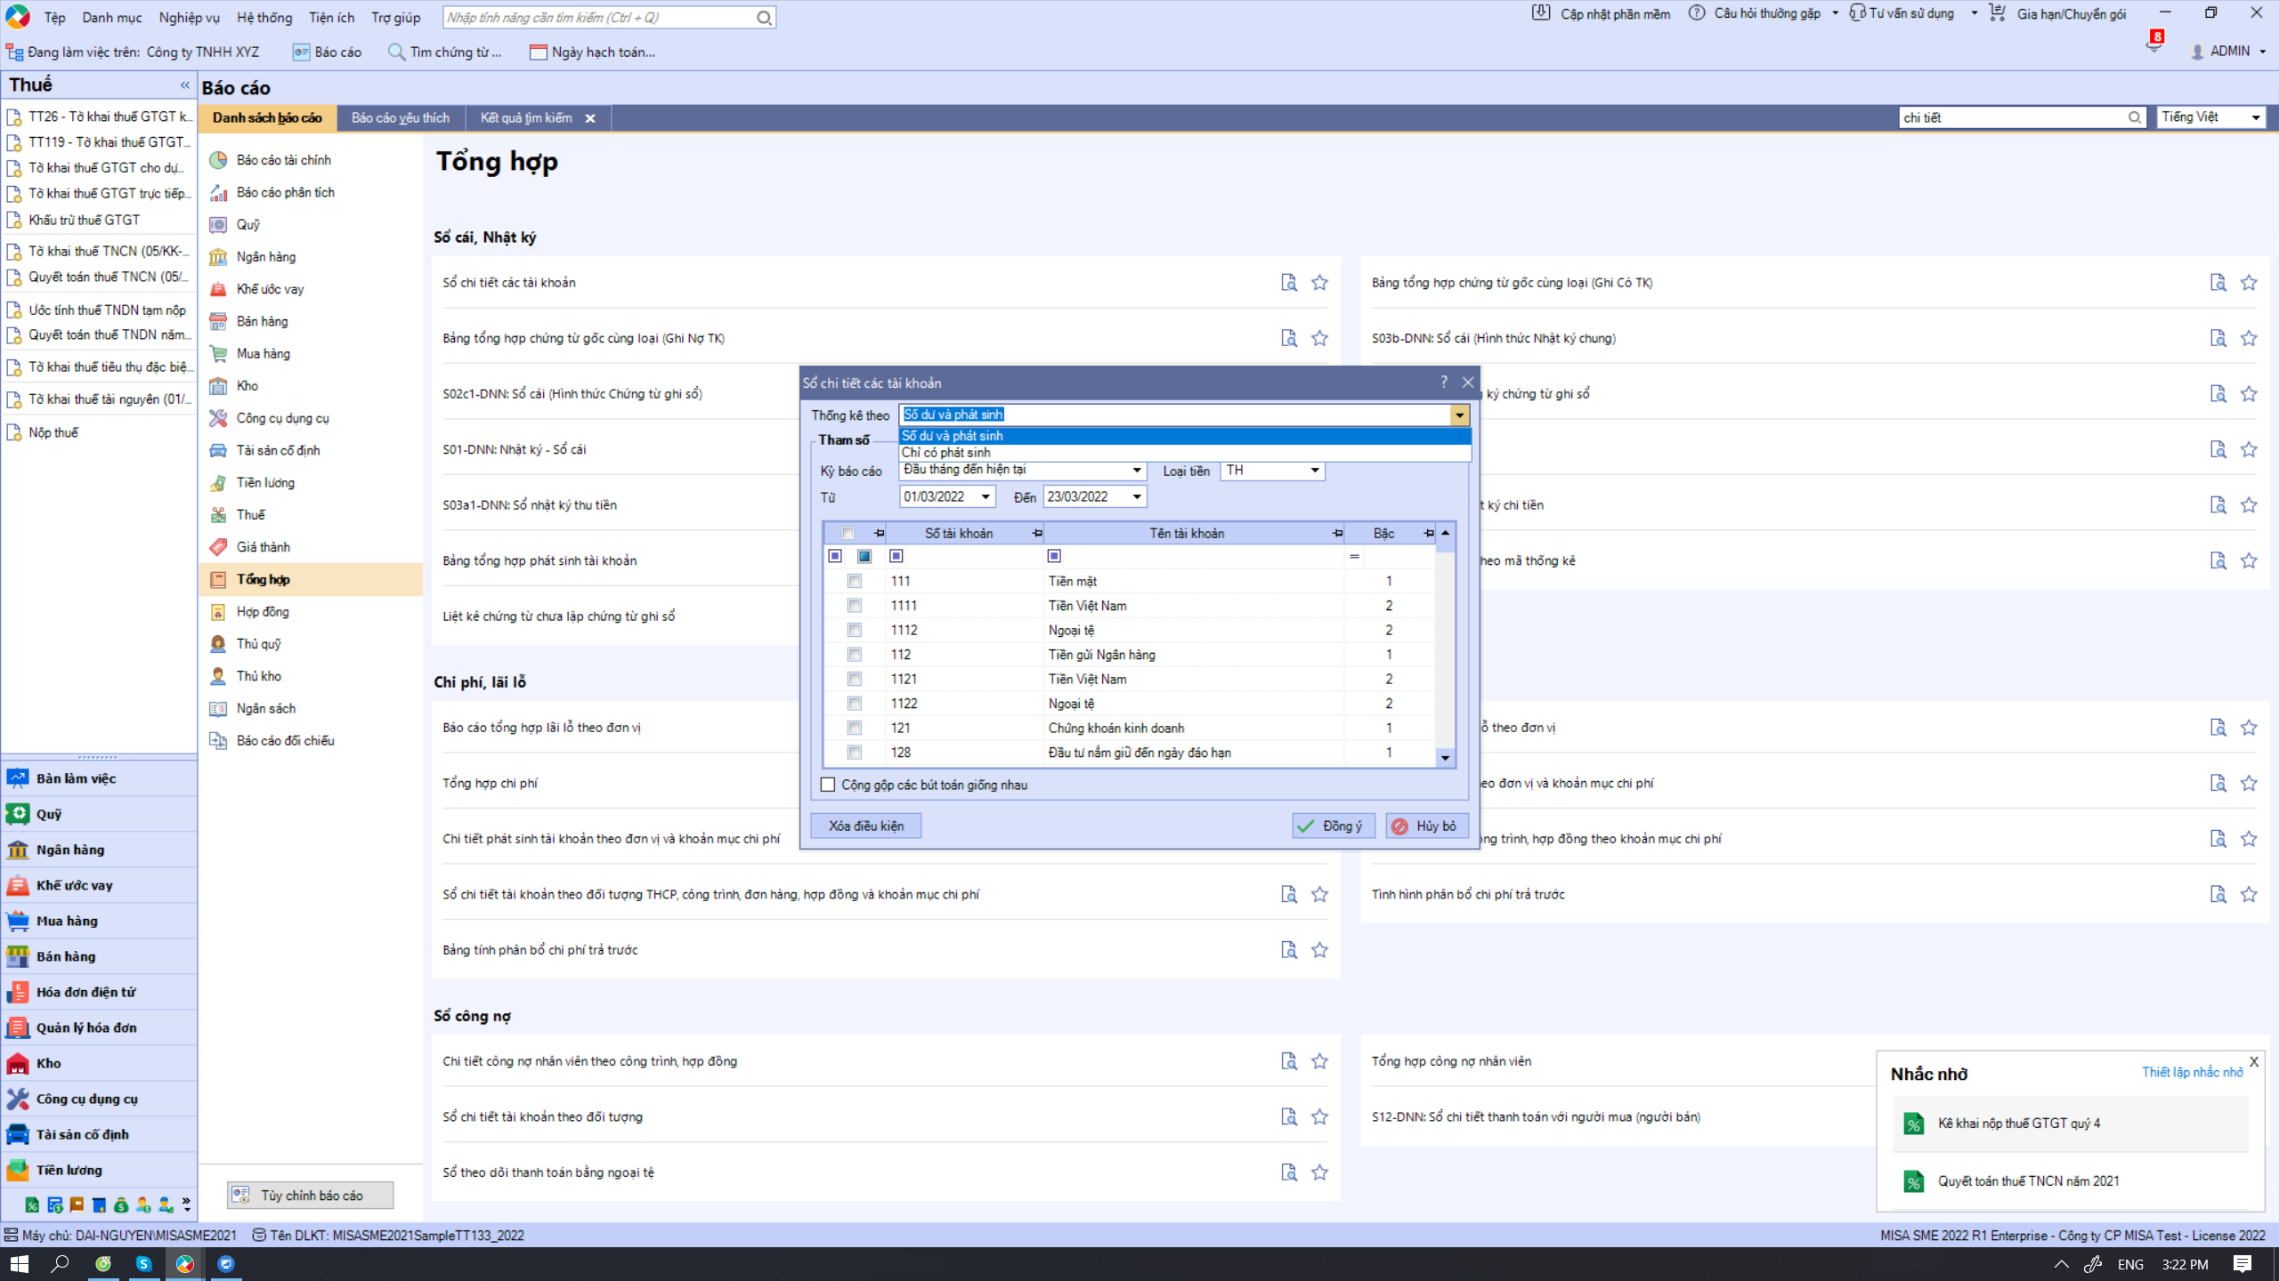The height and width of the screenshot is (1281, 2279).
Task: Check account 128 row checkbox
Action: pos(855,753)
